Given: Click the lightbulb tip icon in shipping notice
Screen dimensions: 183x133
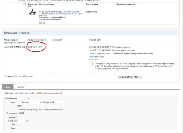Looking at the screenshot, I should [92, 64].
